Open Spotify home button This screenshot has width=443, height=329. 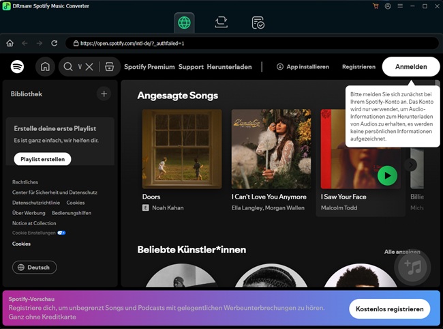point(45,67)
